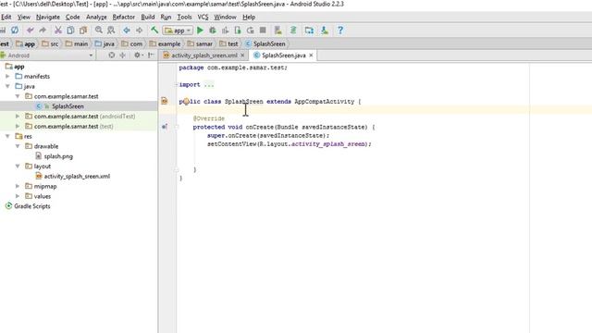
Task: Open the Edit menu
Action: point(6,17)
